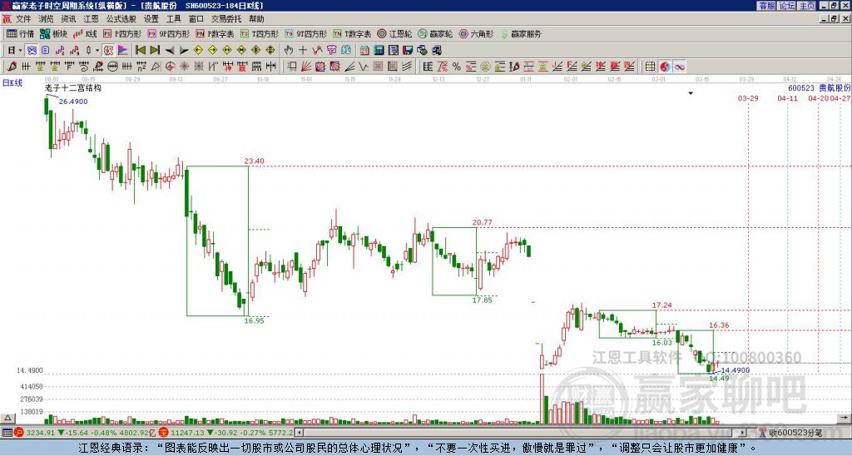Jump to first bar arrow icon
This screenshot has height=456, width=852.
tap(140, 51)
